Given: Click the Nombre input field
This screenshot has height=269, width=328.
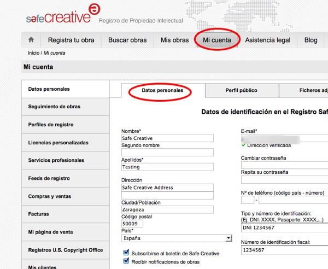Looking at the screenshot, I should click(x=167, y=138).
